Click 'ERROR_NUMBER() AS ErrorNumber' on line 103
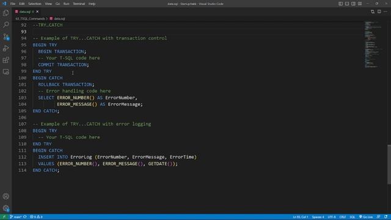 (96, 98)
